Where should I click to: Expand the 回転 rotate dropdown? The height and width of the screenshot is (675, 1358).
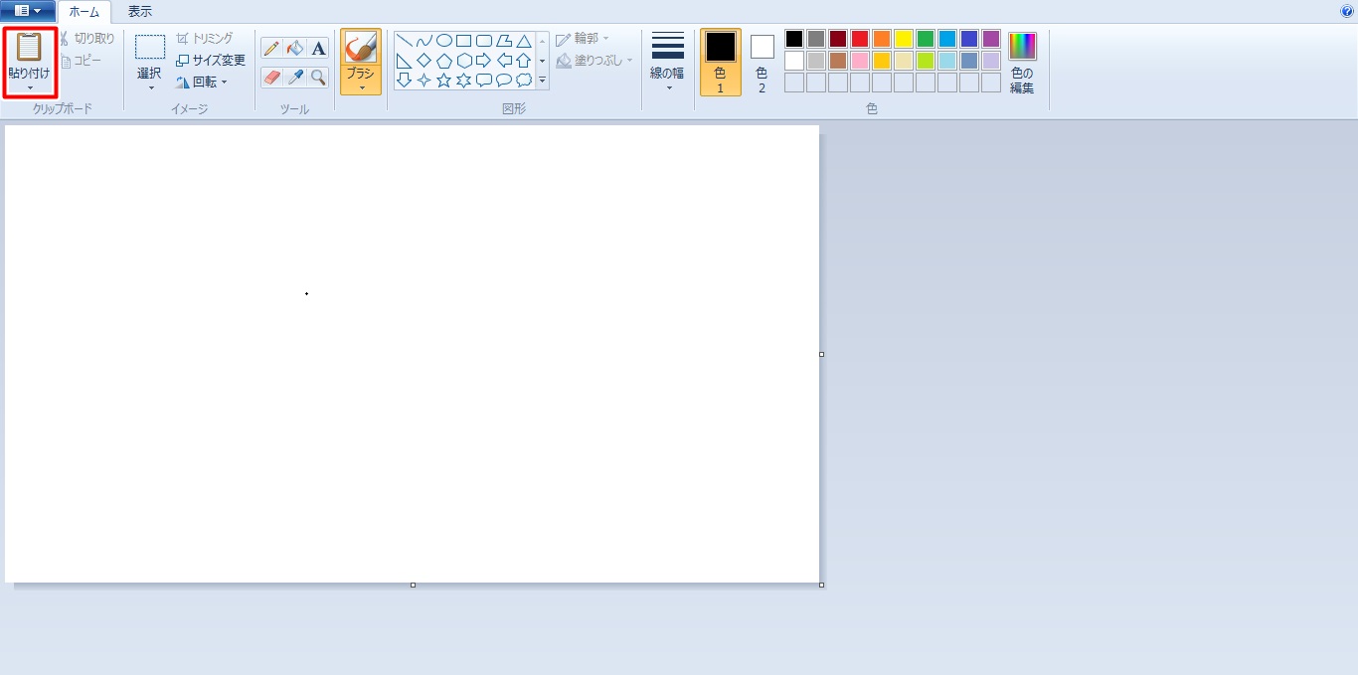pos(224,83)
